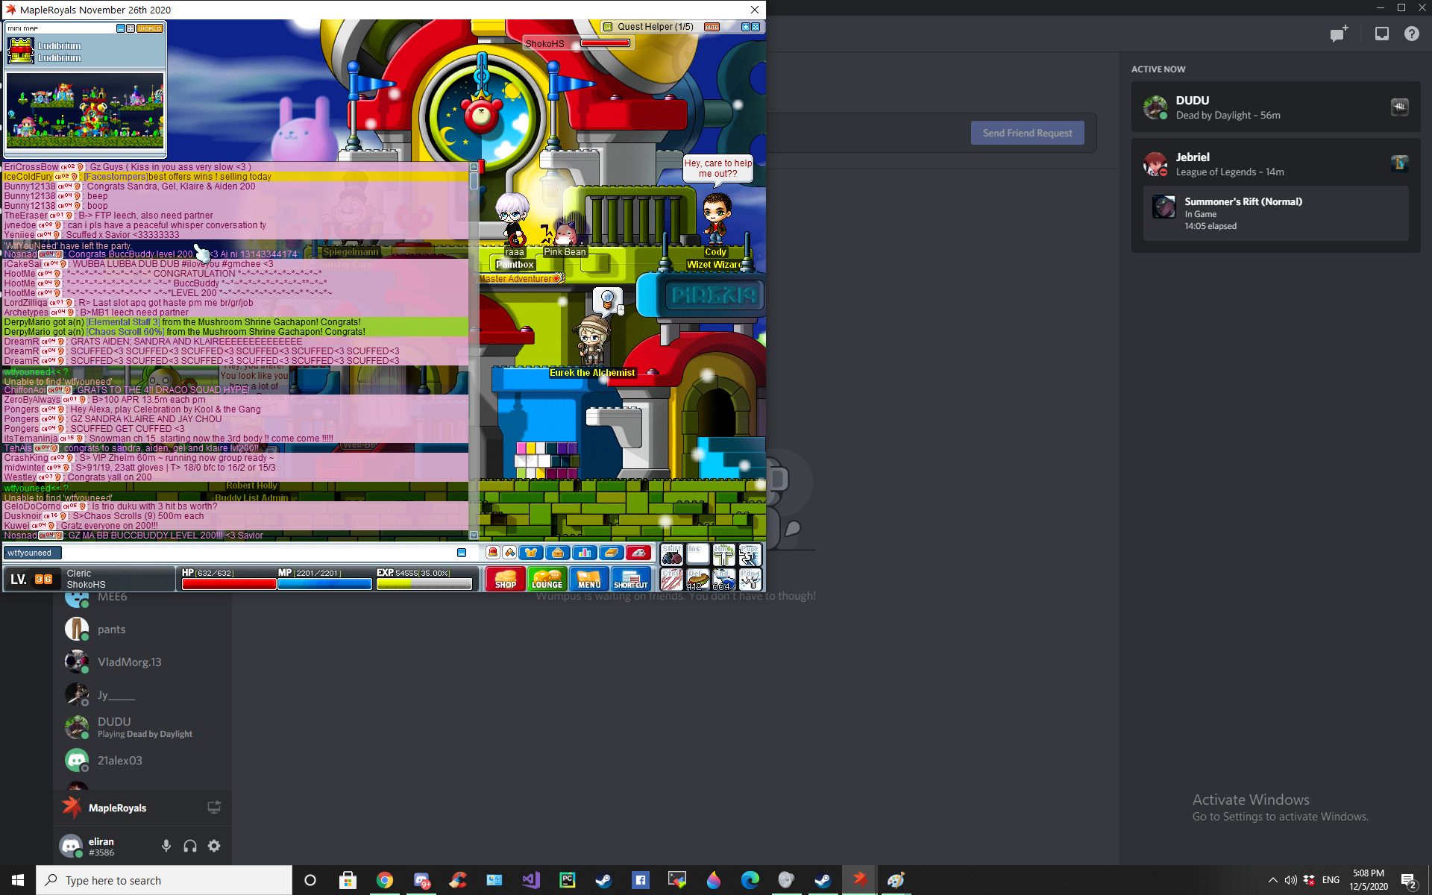
Task: Toggle Discord microphone mute
Action: click(166, 845)
